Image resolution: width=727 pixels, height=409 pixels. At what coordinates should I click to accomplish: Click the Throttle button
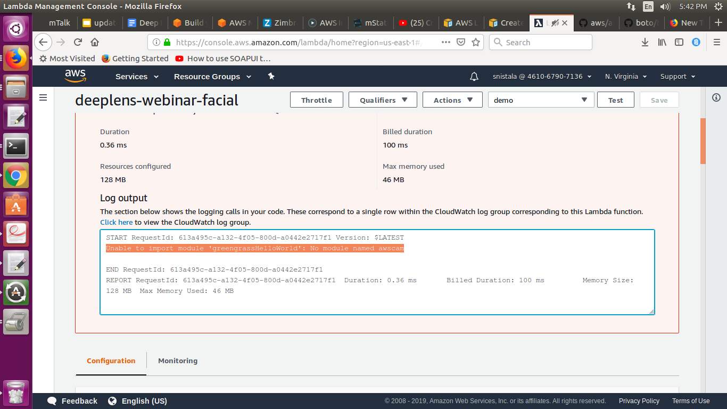point(317,100)
